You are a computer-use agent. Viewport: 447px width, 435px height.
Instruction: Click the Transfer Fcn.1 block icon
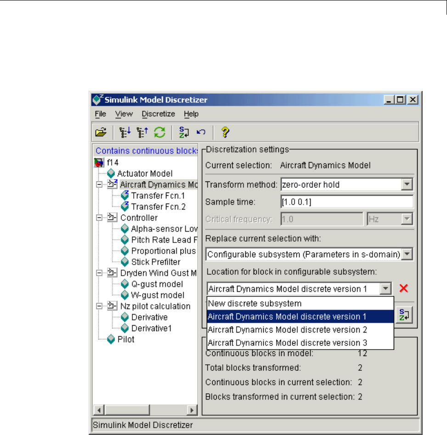[125, 195]
